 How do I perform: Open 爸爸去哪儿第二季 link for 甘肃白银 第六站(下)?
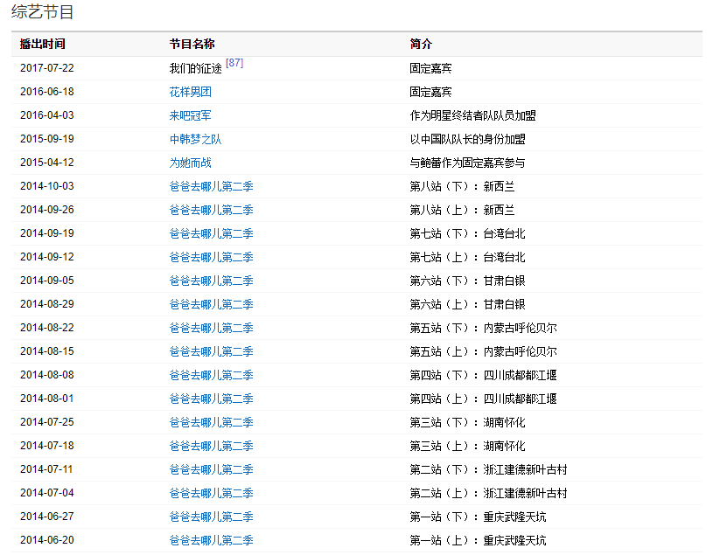coord(211,281)
